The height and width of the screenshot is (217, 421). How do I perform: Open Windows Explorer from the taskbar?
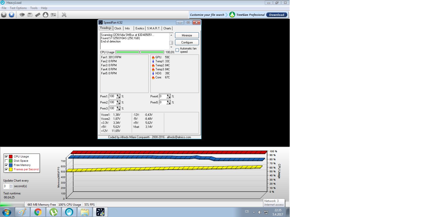85,212
